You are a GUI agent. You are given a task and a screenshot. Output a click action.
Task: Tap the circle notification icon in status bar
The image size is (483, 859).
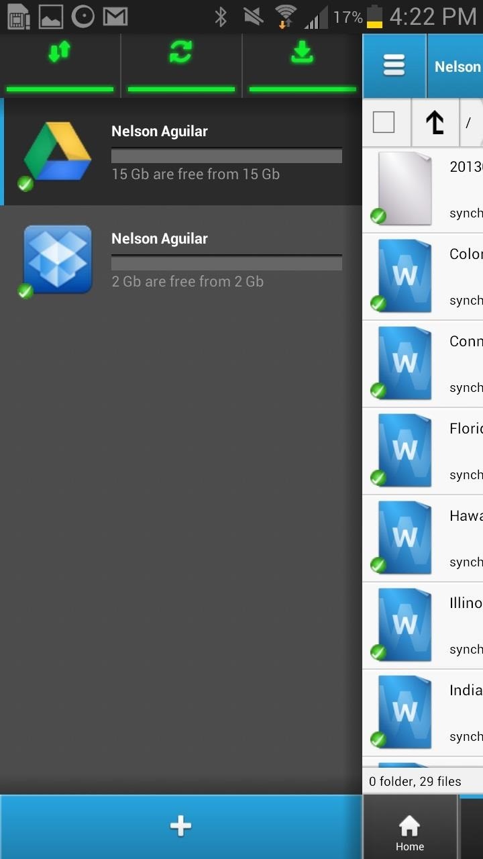click(83, 16)
